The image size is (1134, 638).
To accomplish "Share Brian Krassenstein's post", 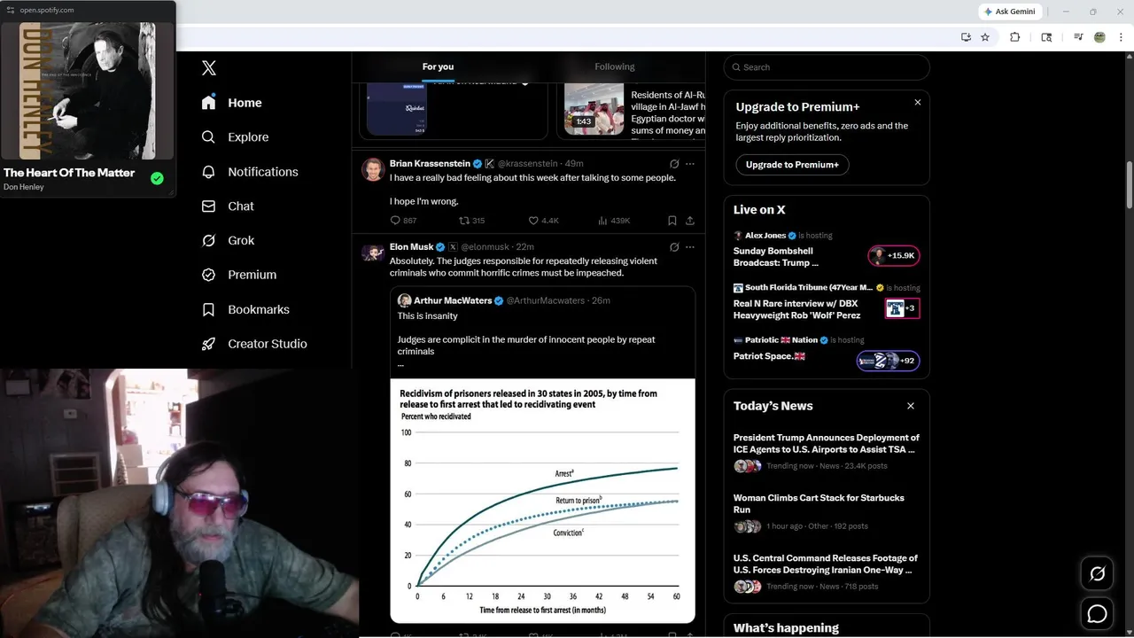I will tap(690, 221).
